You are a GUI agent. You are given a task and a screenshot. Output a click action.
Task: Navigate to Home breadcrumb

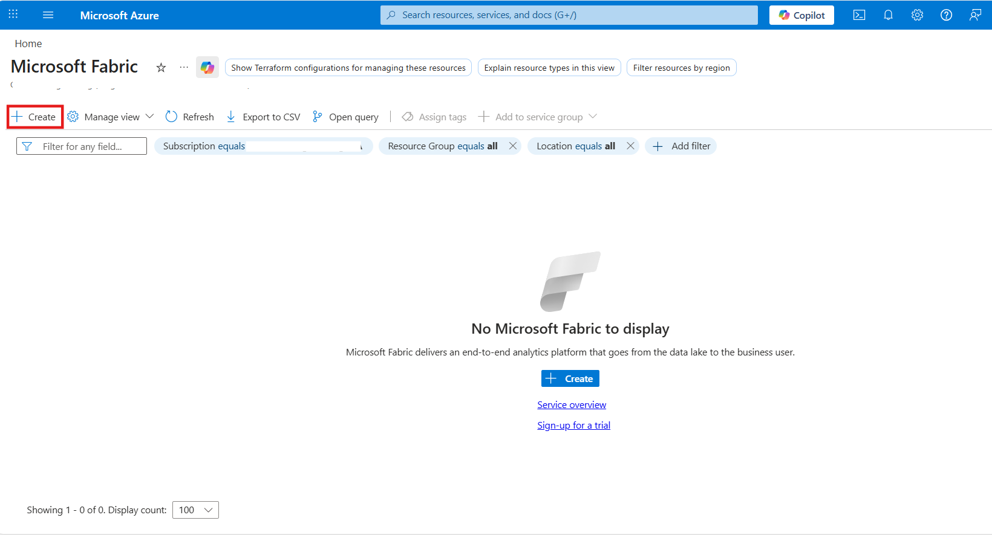point(28,44)
